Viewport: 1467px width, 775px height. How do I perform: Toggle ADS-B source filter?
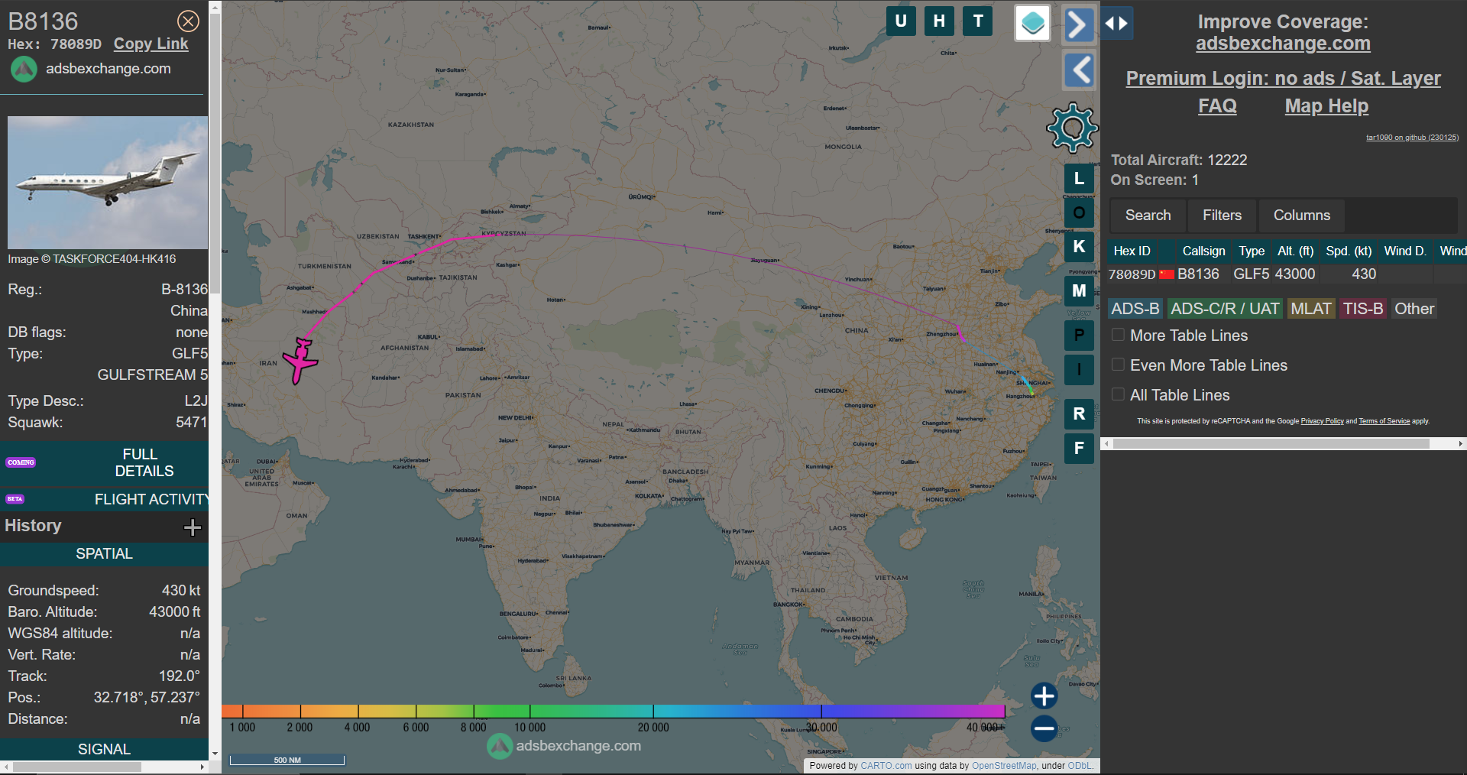tap(1135, 309)
